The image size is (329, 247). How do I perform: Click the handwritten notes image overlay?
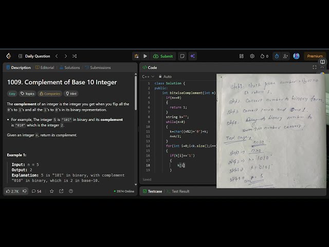pyautogui.click(x=272, y=131)
